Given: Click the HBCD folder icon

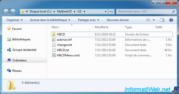Looking at the screenshot, I should click(x=54, y=34).
